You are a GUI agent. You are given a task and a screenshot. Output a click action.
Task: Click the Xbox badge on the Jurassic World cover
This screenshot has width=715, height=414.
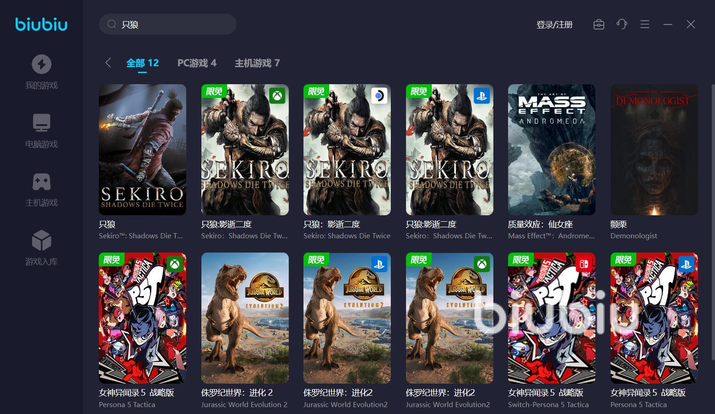482,264
